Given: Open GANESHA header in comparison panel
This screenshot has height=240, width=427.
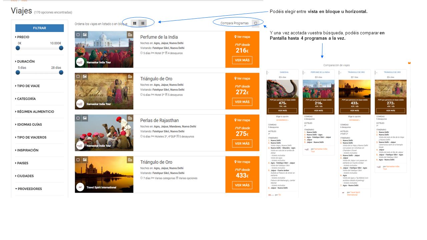Looking at the screenshot, I should coord(284,72).
